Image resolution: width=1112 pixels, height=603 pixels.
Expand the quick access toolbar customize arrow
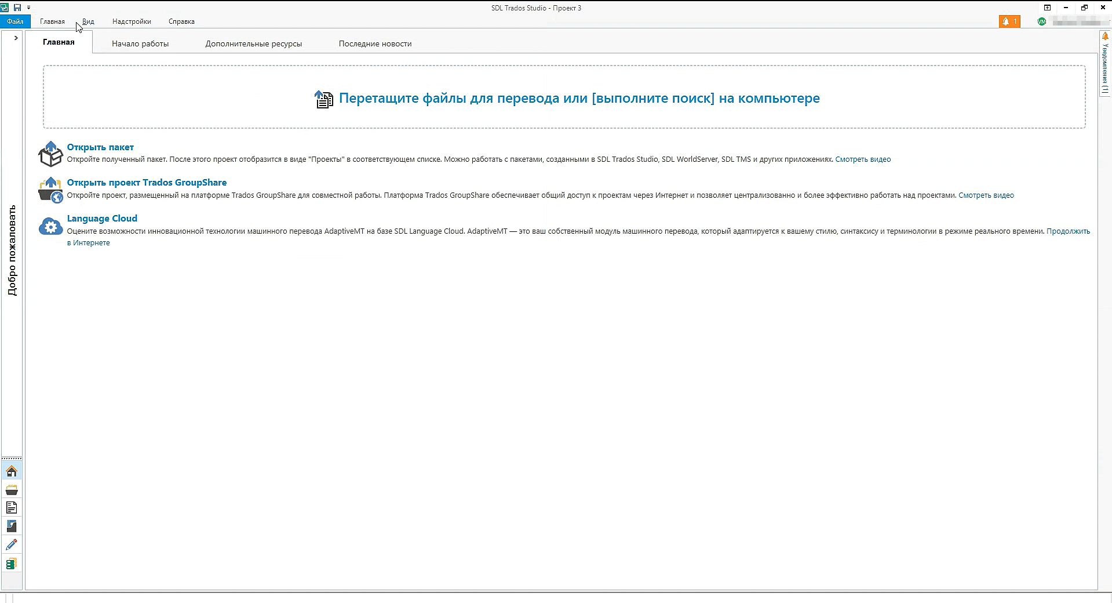click(28, 8)
